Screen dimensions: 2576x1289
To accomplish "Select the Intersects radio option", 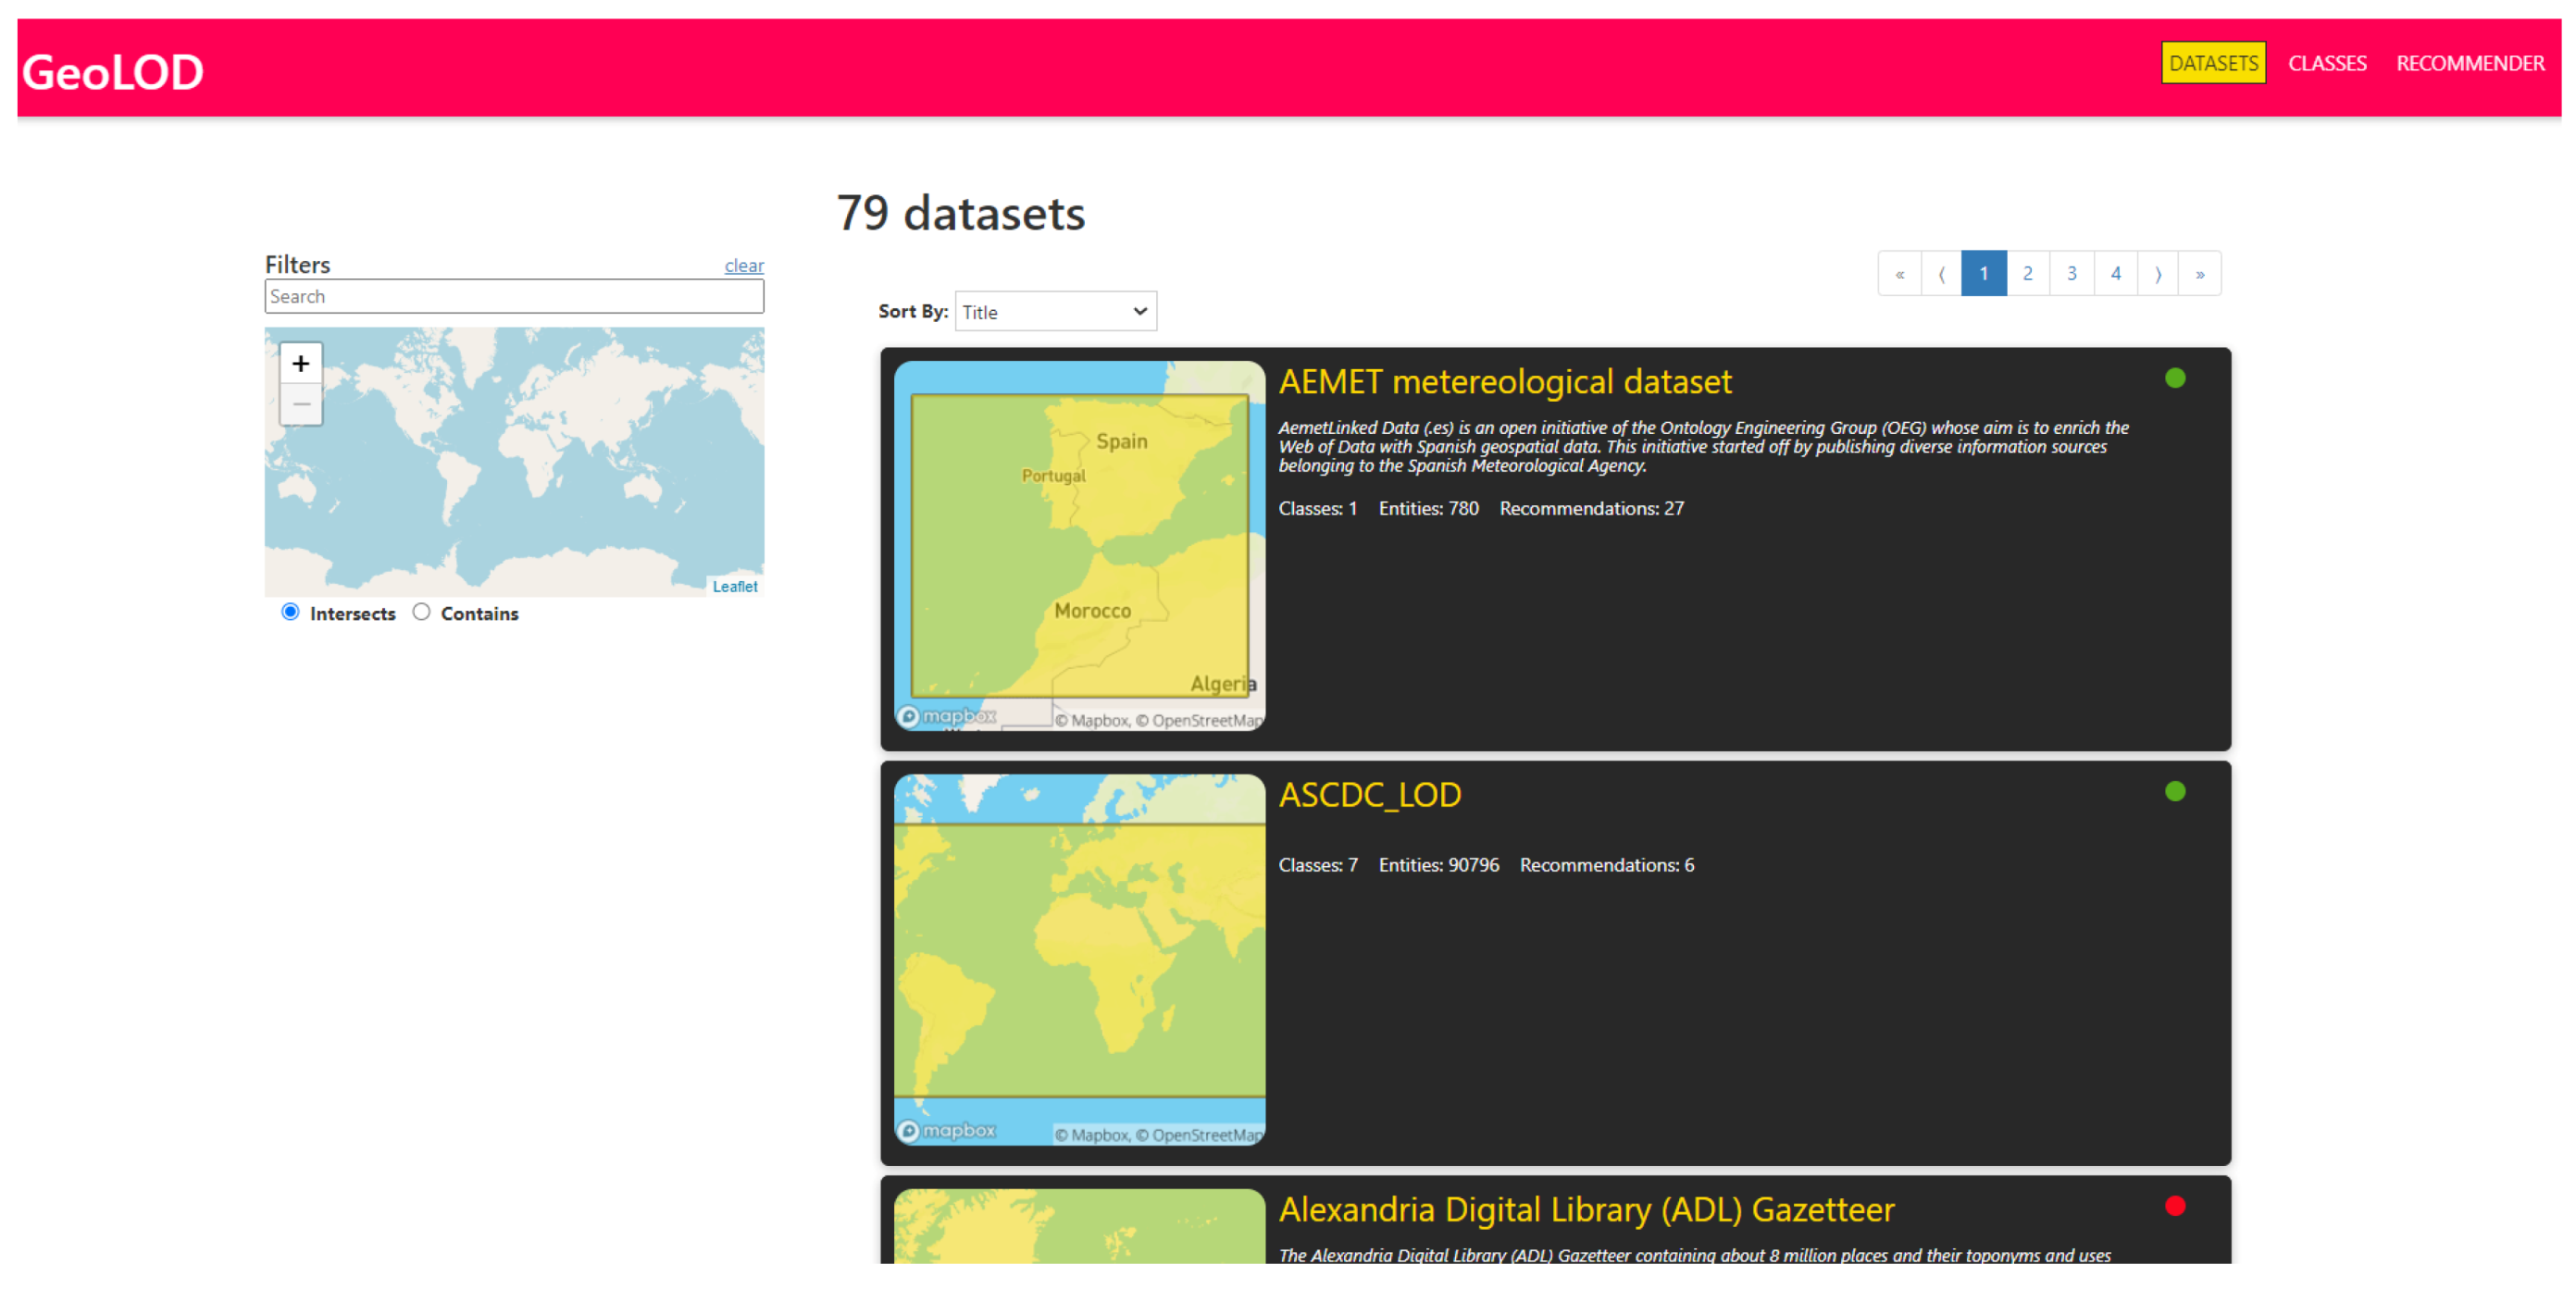I will pyautogui.click(x=290, y=612).
